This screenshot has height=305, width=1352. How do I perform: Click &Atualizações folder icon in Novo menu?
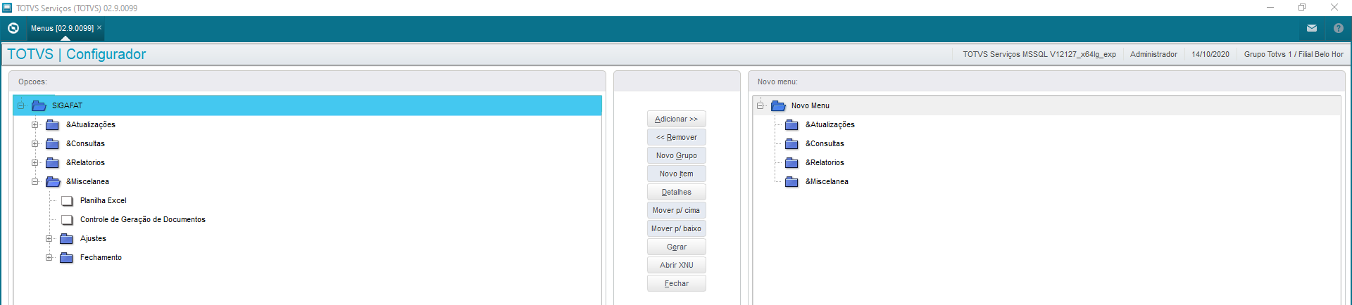click(x=792, y=124)
